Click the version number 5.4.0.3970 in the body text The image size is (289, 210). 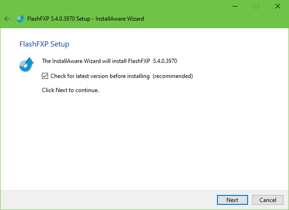click(165, 61)
